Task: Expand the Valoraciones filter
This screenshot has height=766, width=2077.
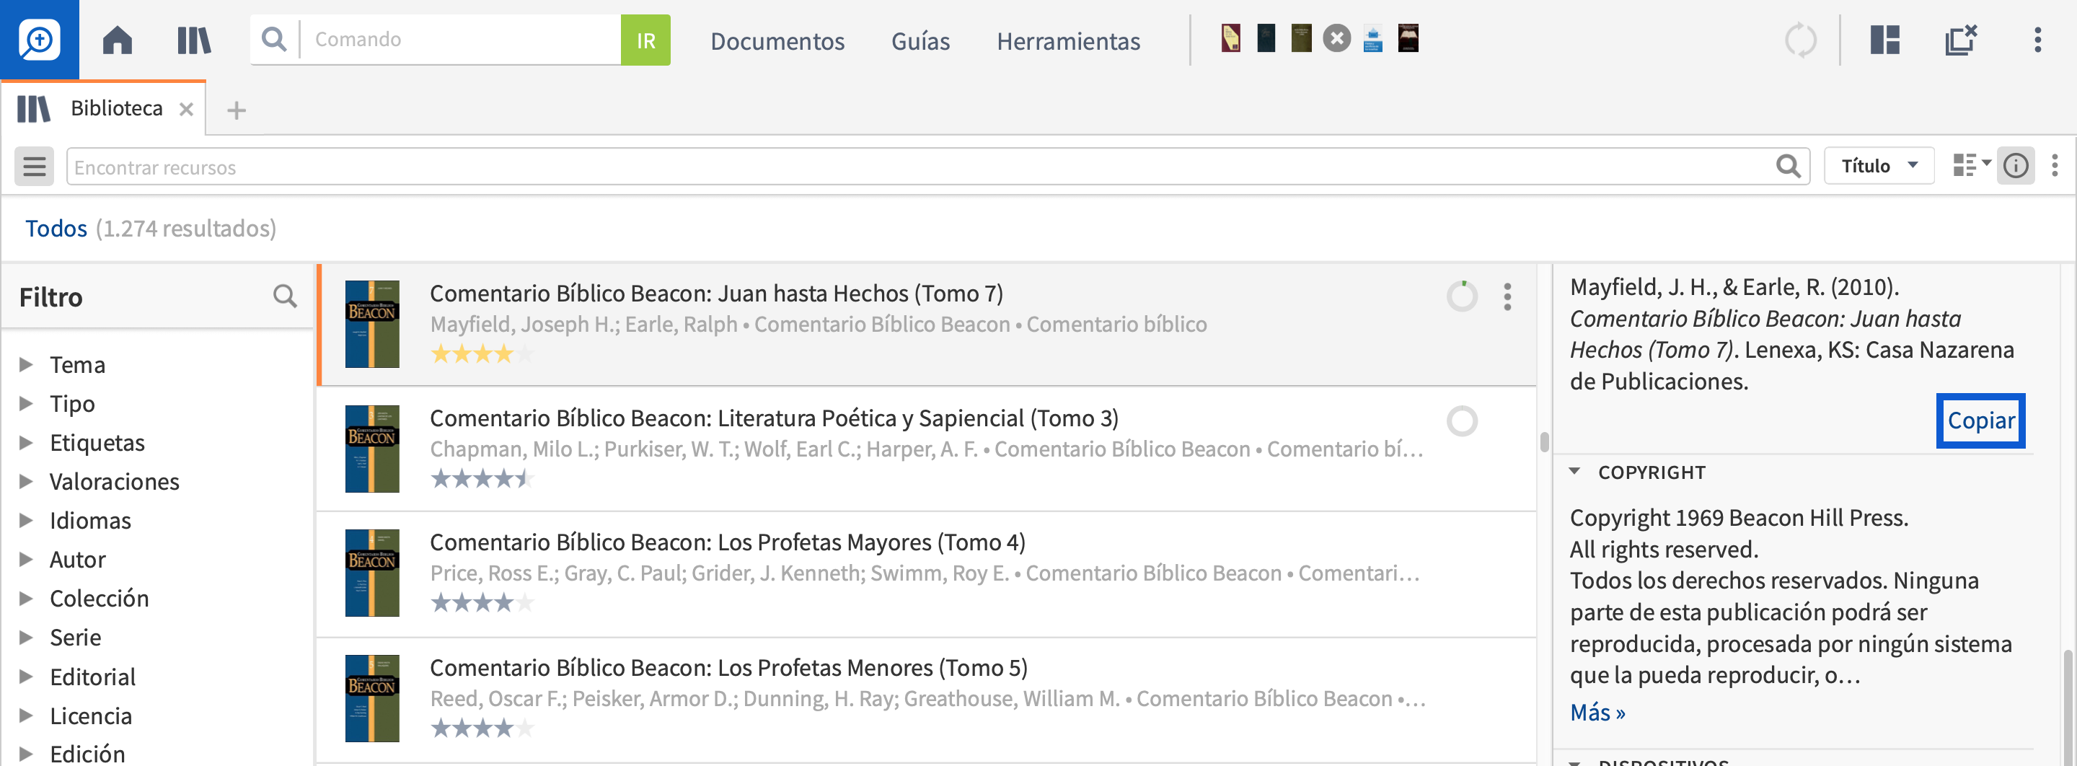Action: pyautogui.click(x=26, y=481)
